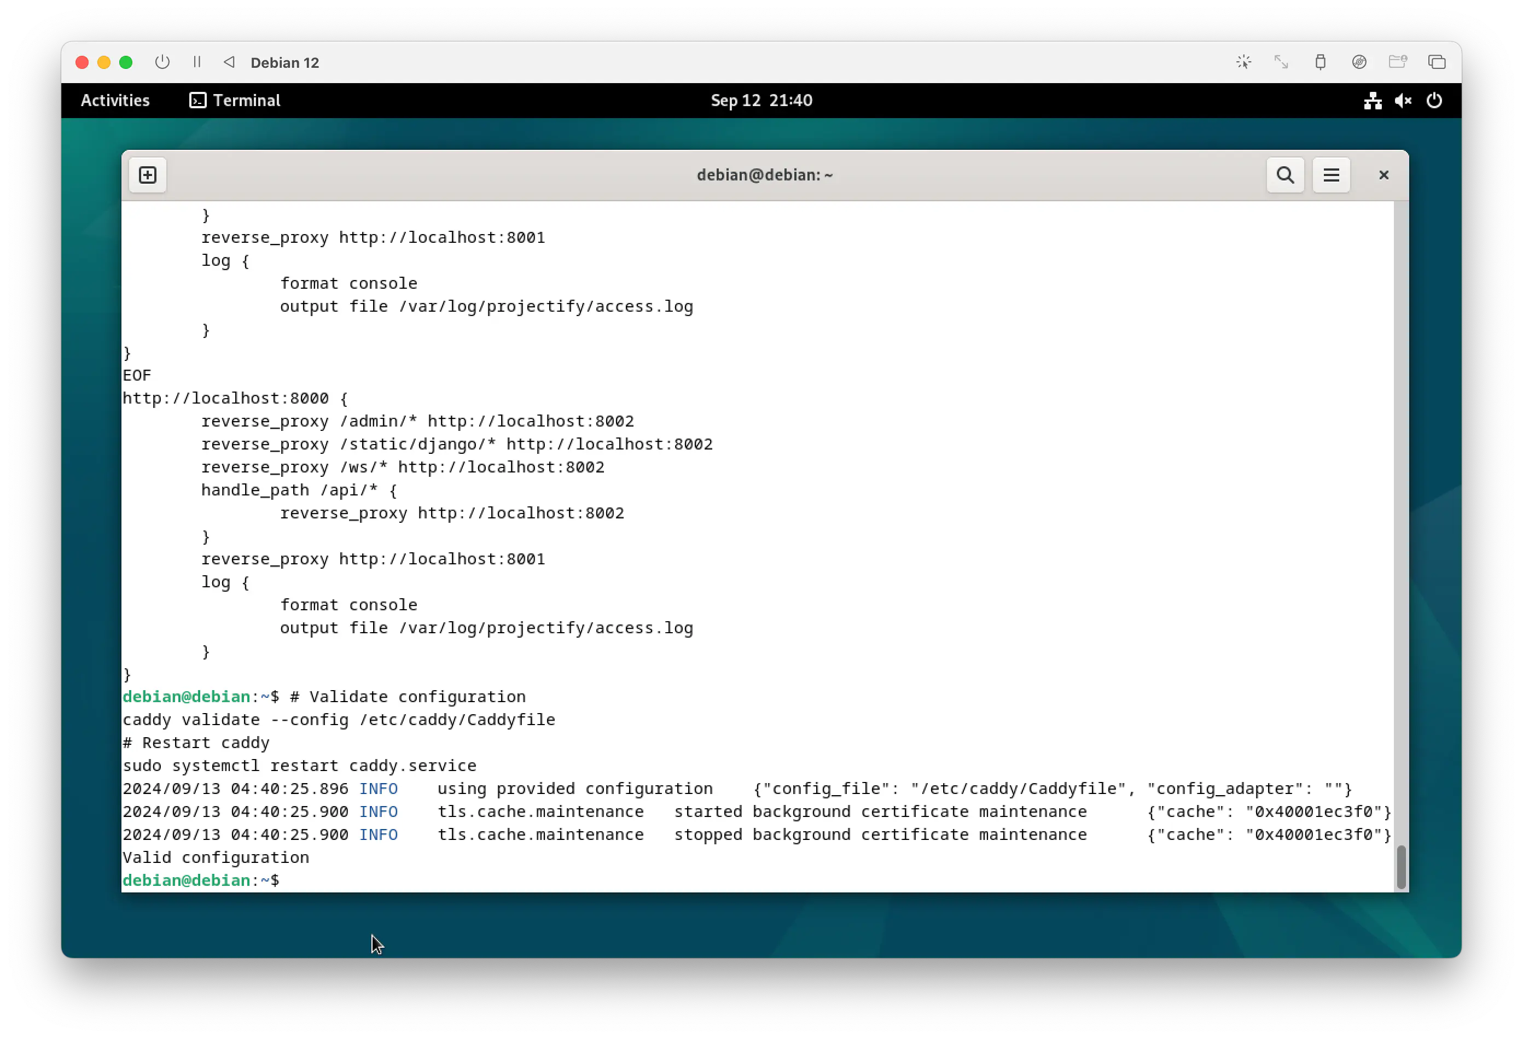The height and width of the screenshot is (1039, 1523).
Task: Click the 'Debian 12' VM title text
Action: [284, 62]
